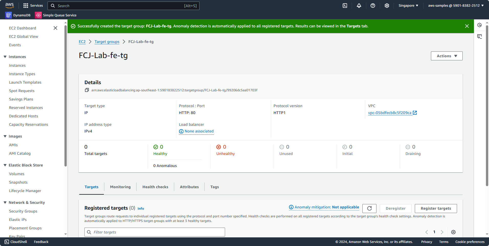Collapse the Elastic Block Store section

pos(5,165)
